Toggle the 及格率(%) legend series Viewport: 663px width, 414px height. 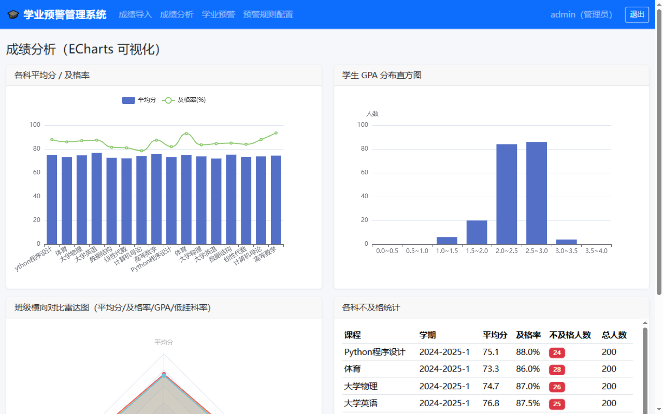(x=184, y=100)
